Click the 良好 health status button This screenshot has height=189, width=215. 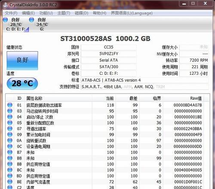coord(22,61)
